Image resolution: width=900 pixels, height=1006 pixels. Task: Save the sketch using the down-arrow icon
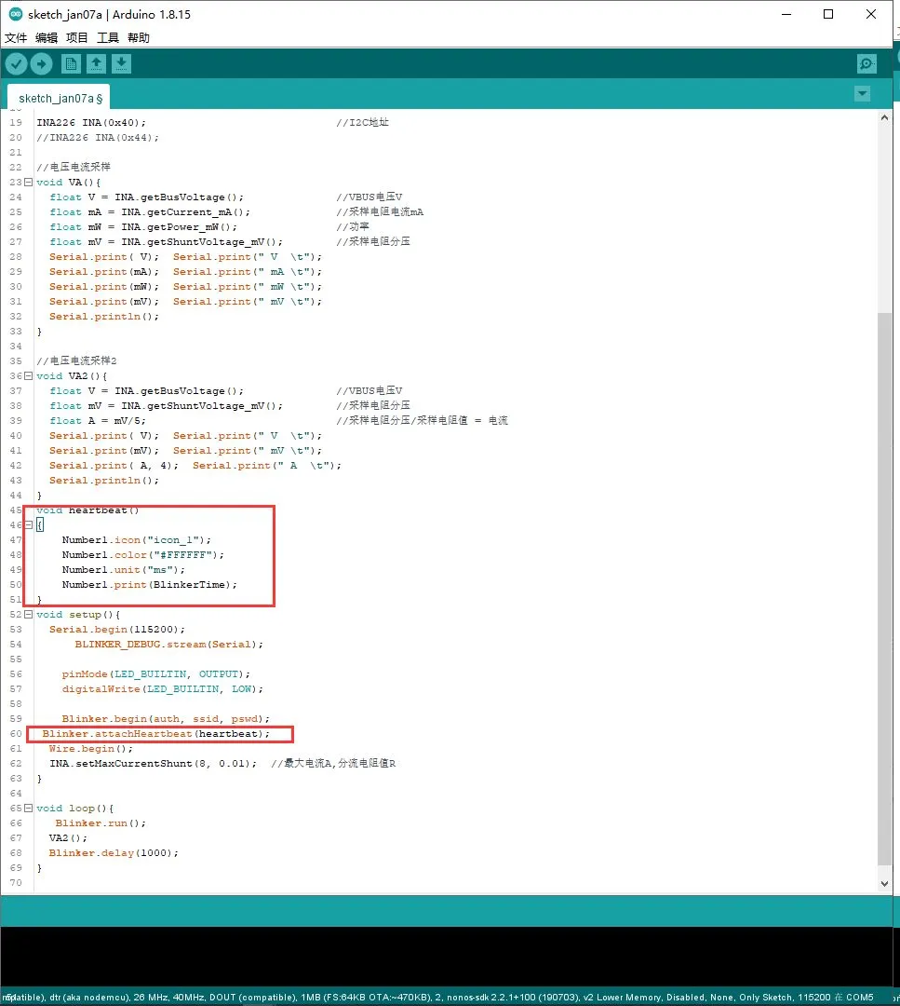pyautogui.click(x=122, y=63)
